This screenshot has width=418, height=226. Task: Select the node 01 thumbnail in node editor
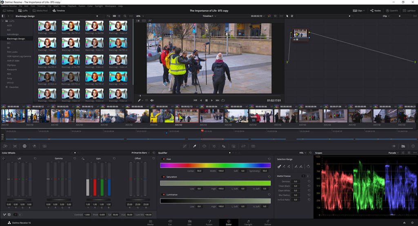click(300, 33)
